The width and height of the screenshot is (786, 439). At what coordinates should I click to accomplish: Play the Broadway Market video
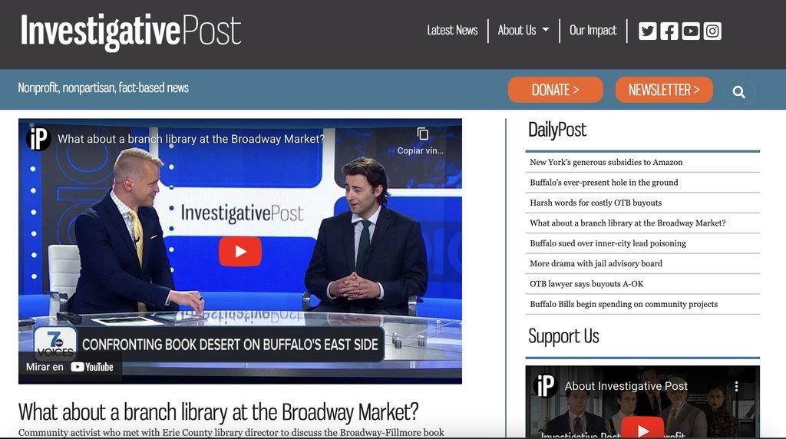coord(240,252)
